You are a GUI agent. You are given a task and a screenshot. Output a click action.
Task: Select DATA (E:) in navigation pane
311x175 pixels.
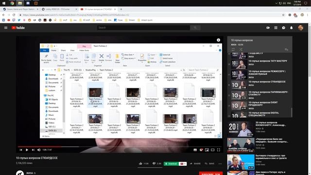coord(52,131)
